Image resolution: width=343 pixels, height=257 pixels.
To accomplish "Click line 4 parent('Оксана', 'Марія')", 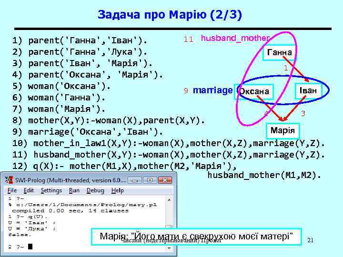I will click(x=88, y=75).
